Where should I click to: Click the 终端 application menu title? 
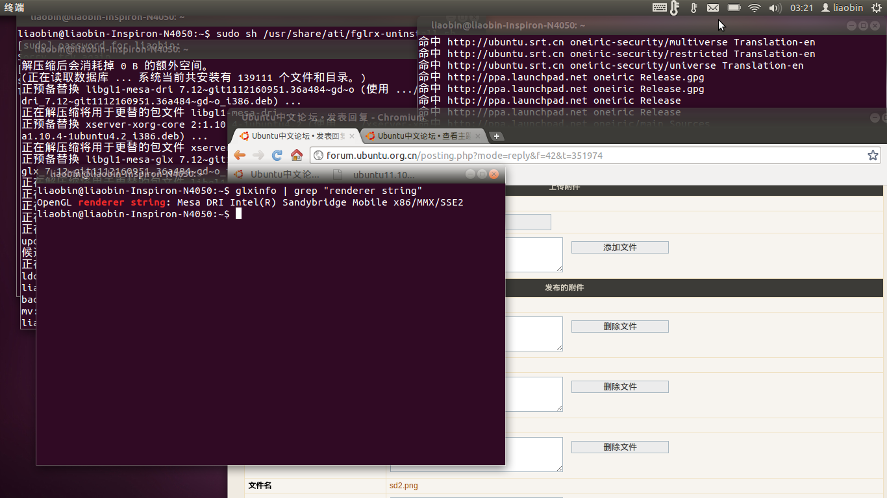(14, 8)
